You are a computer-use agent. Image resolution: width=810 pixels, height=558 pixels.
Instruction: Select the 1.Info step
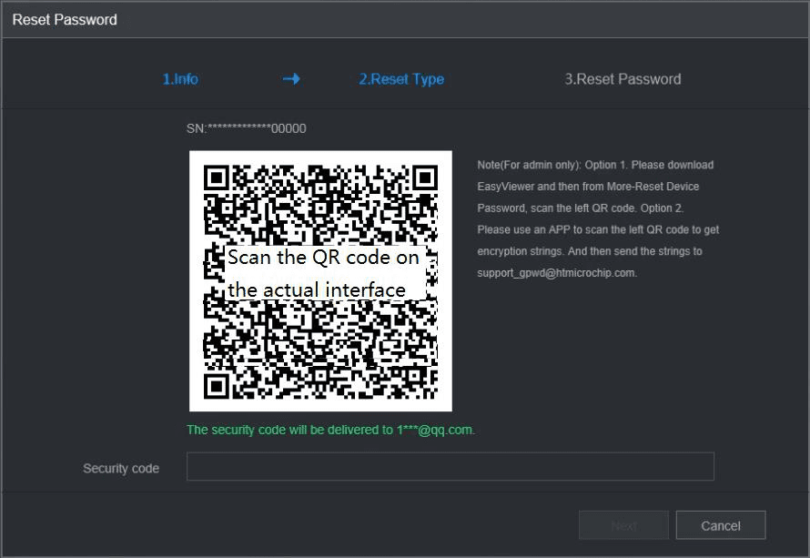(x=180, y=79)
